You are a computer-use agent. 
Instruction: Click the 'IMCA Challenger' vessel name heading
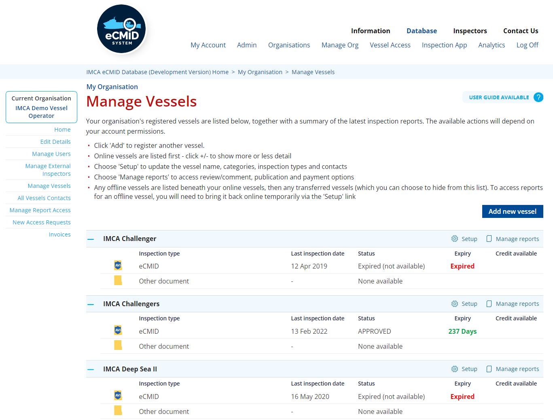(x=129, y=239)
